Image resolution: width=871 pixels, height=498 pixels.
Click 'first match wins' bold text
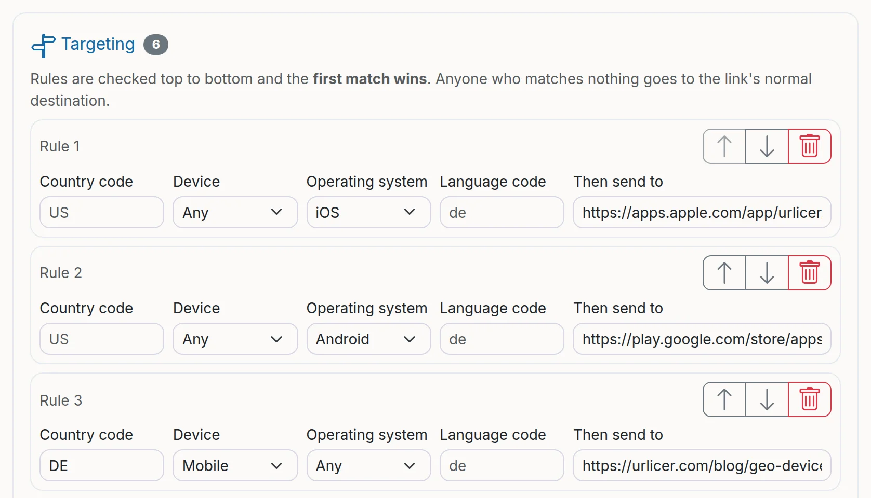click(369, 79)
